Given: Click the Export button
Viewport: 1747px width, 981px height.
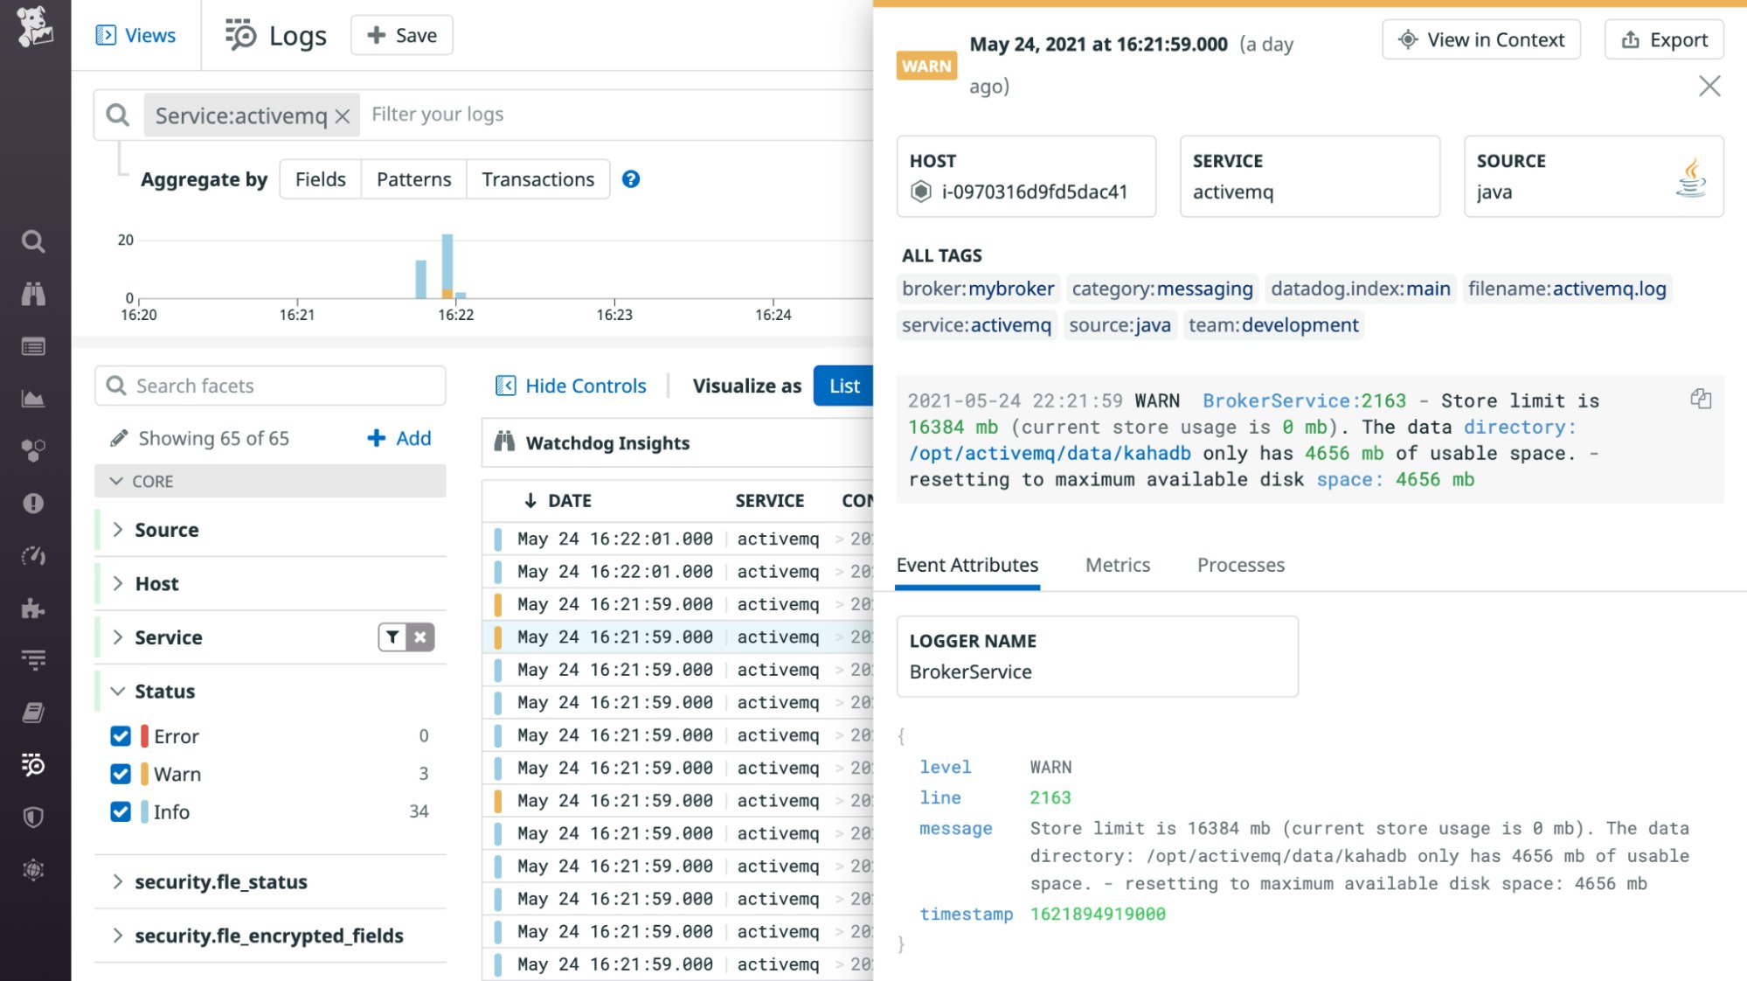Looking at the screenshot, I should pyautogui.click(x=1663, y=39).
